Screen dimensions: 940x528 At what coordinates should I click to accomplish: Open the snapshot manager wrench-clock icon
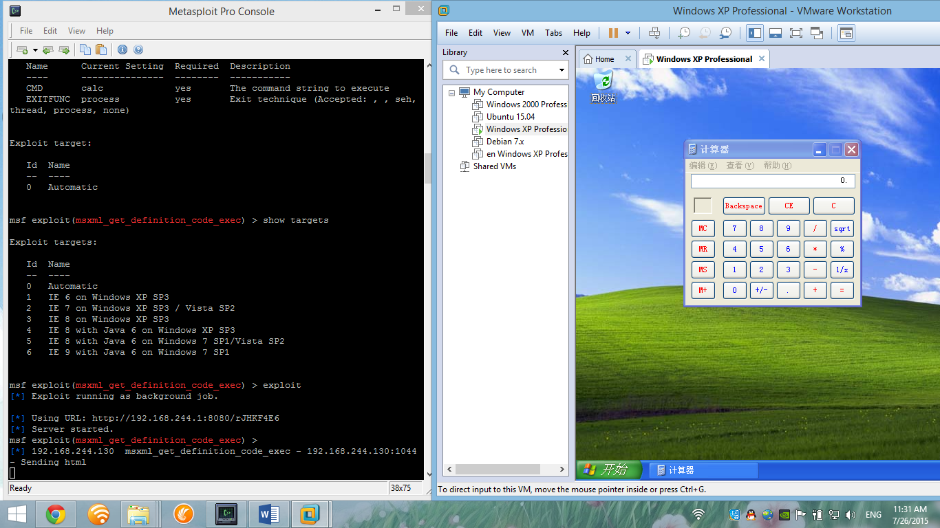point(726,33)
